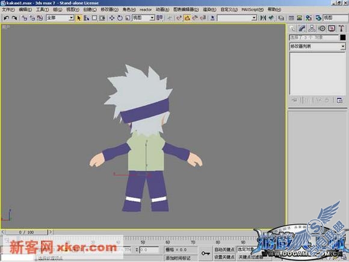Click the Align tool icon
Viewport: 349px width, 262px height.
click(x=271, y=18)
